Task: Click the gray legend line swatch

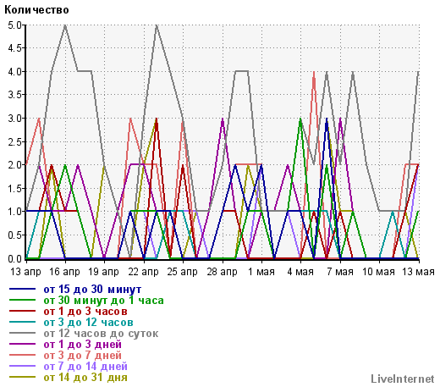Action: [23, 333]
